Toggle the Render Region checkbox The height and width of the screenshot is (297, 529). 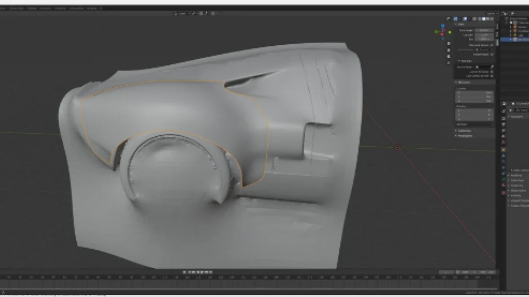492,54
